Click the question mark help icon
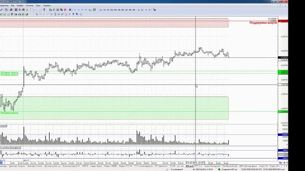305x171 pixels. (44, 9)
